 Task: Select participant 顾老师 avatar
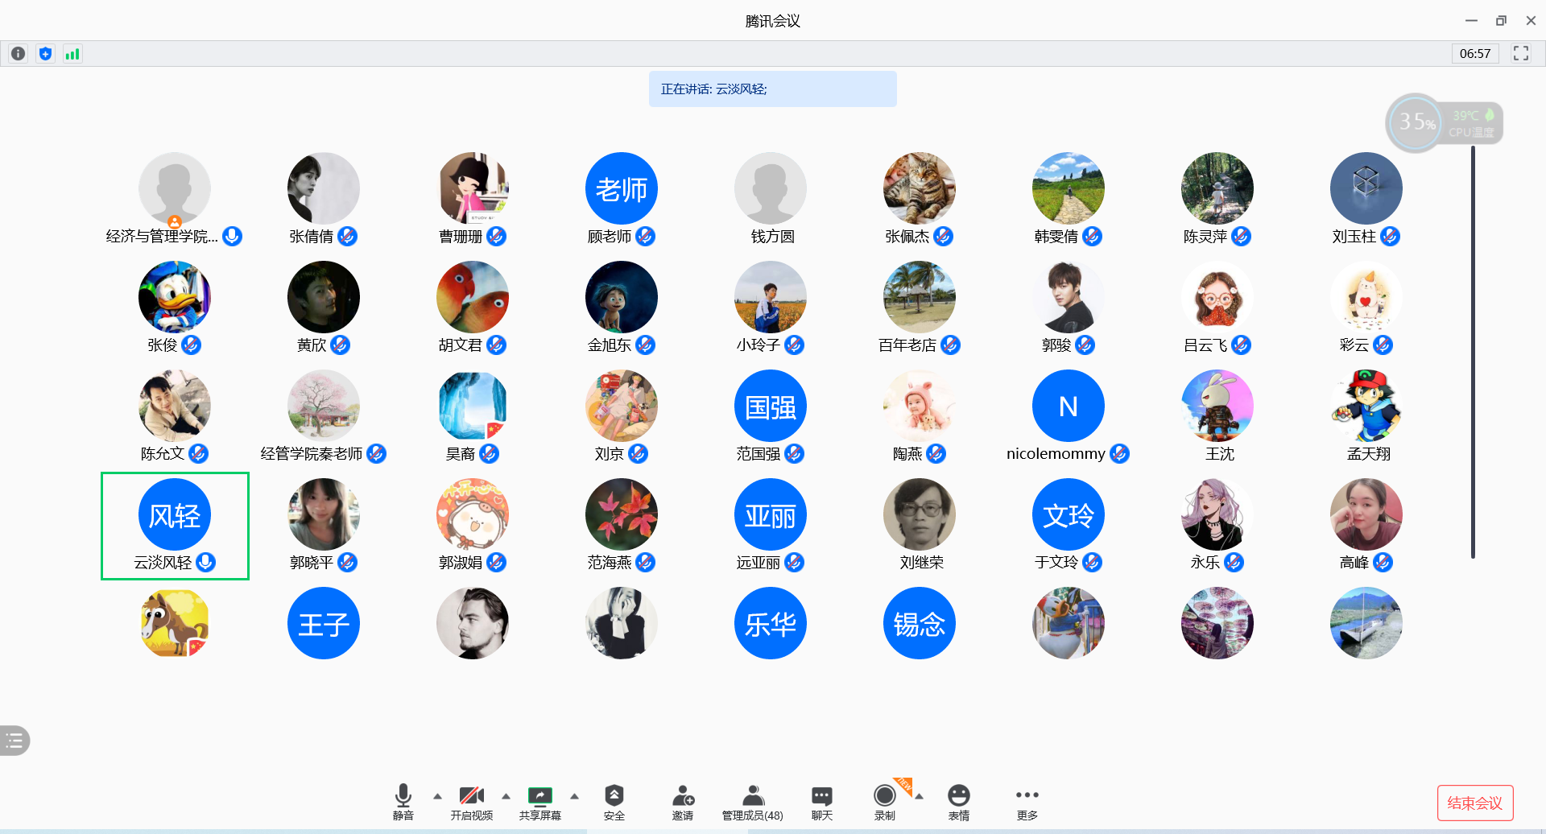coord(621,188)
